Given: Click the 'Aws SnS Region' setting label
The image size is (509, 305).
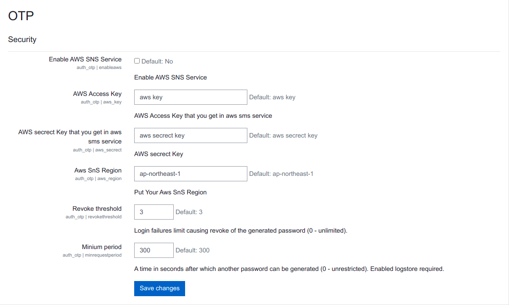Looking at the screenshot, I should 98,170.
